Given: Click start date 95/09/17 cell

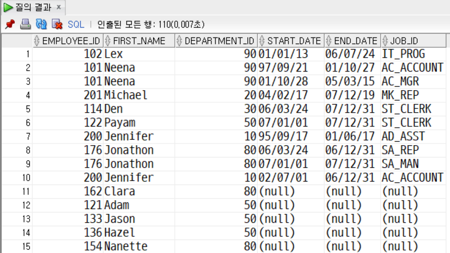Looking at the screenshot, I should [291, 136].
